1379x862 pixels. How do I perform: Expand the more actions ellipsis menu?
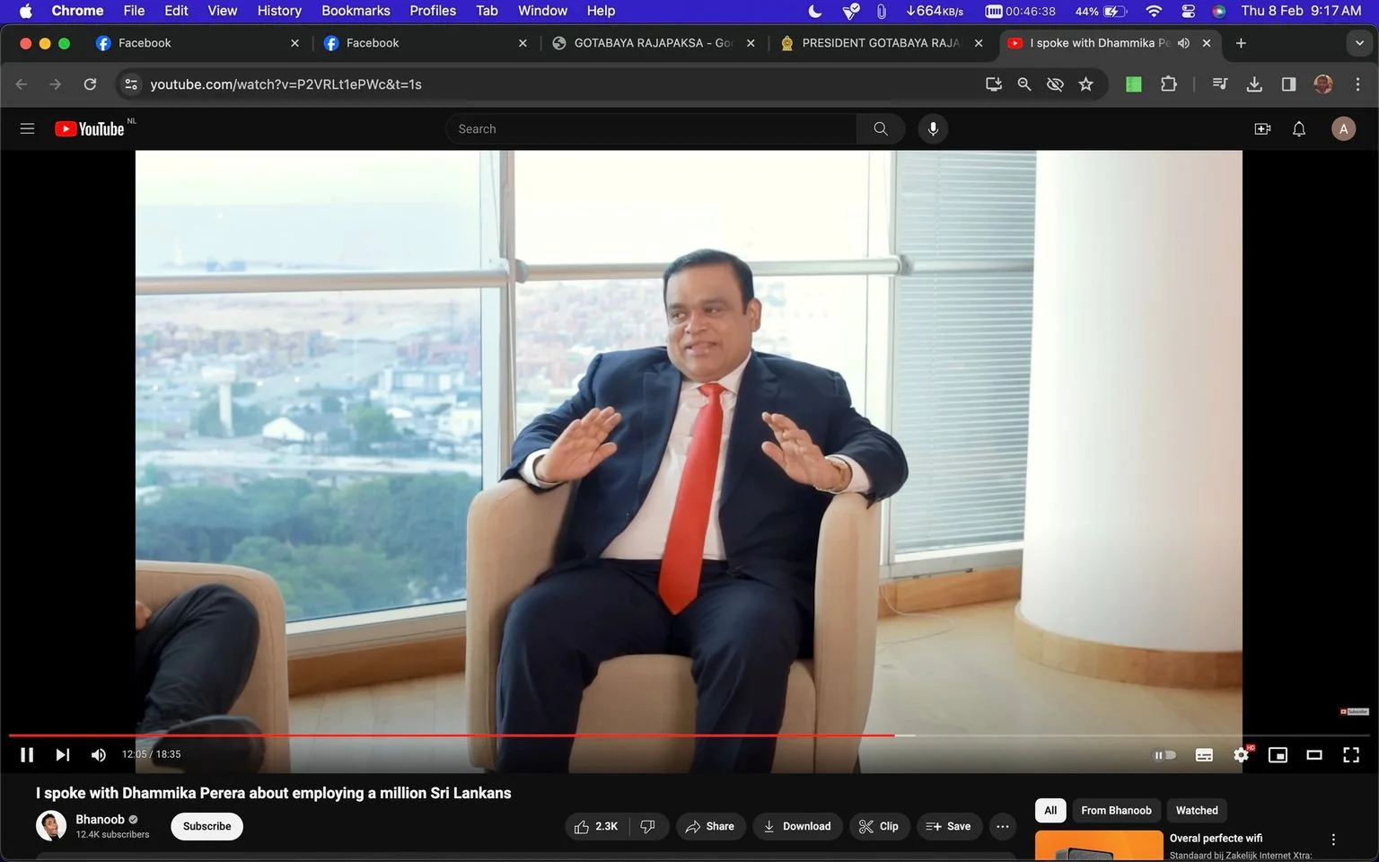pos(1003,827)
